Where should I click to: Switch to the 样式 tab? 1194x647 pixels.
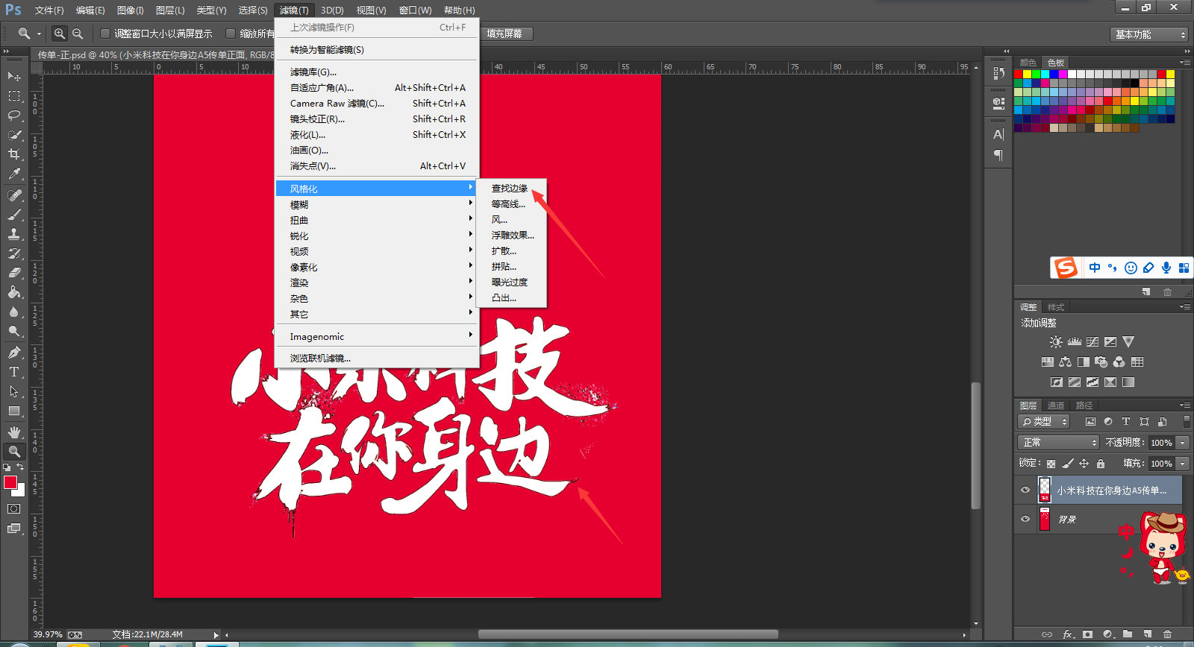1056,307
